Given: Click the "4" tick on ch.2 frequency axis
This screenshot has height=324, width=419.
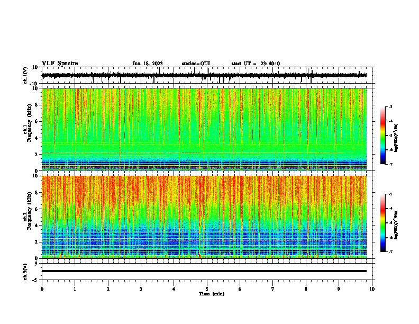Looking at the screenshot, I should tap(37, 226).
